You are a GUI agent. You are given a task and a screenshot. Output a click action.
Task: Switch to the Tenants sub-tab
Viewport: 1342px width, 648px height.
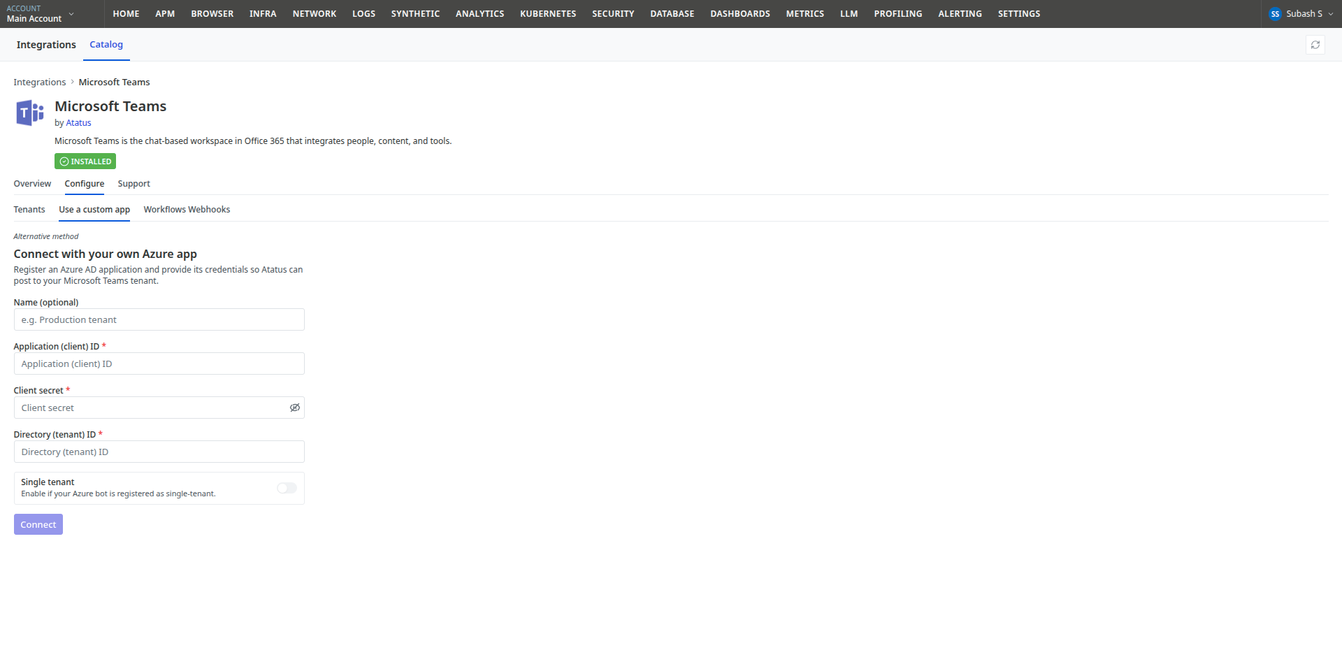(29, 210)
